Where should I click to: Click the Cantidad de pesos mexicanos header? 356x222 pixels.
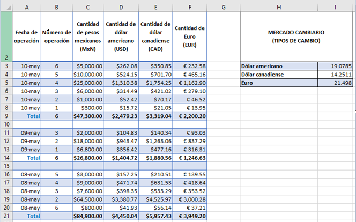(x=88, y=36)
